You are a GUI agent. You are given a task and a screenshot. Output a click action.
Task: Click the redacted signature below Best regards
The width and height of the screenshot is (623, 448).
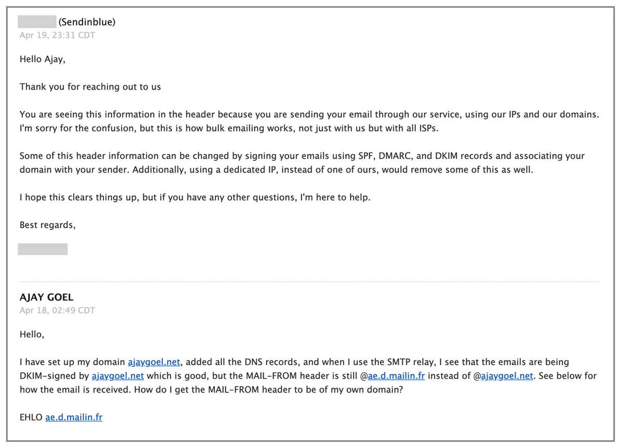(43, 249)
